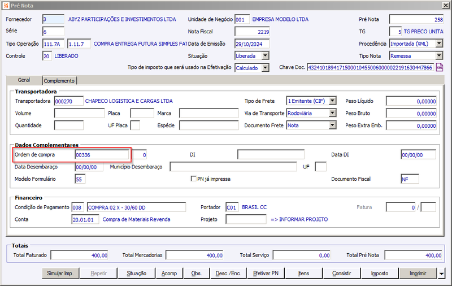
Task: Open the Documento Frete dropdown
Action: tap(332, 125)
